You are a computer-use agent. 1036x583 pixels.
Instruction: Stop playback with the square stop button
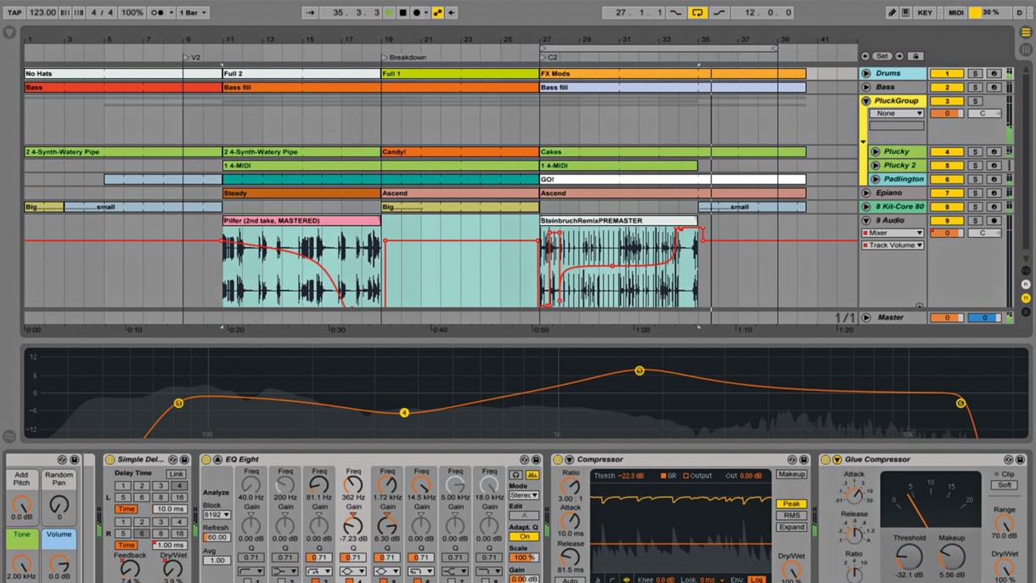(x=403, y=13)
